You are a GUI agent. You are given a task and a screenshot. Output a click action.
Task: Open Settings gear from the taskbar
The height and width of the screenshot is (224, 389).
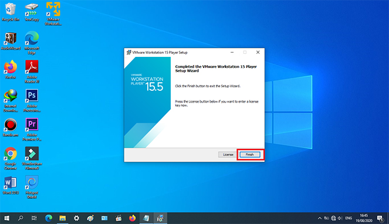coord(76,218)
